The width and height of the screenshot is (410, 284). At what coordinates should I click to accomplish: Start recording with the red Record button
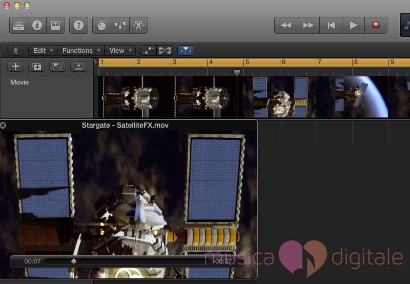pyautogui.click(x=376, y=25)
